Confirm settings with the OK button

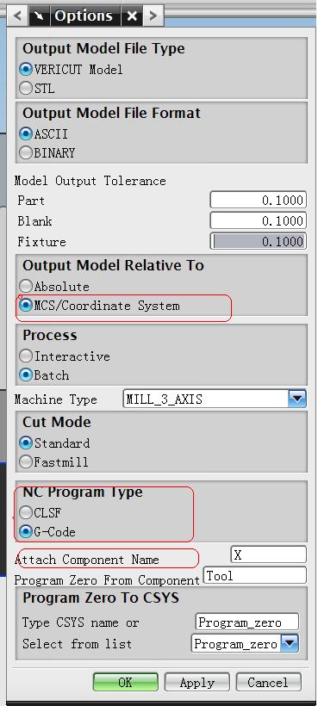(126, 683)
